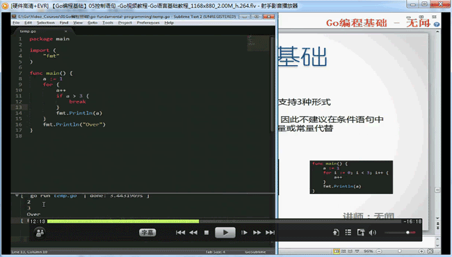Click 'package main' on line 1
This screenshot has height=257, width=452.
coord(49,39)
